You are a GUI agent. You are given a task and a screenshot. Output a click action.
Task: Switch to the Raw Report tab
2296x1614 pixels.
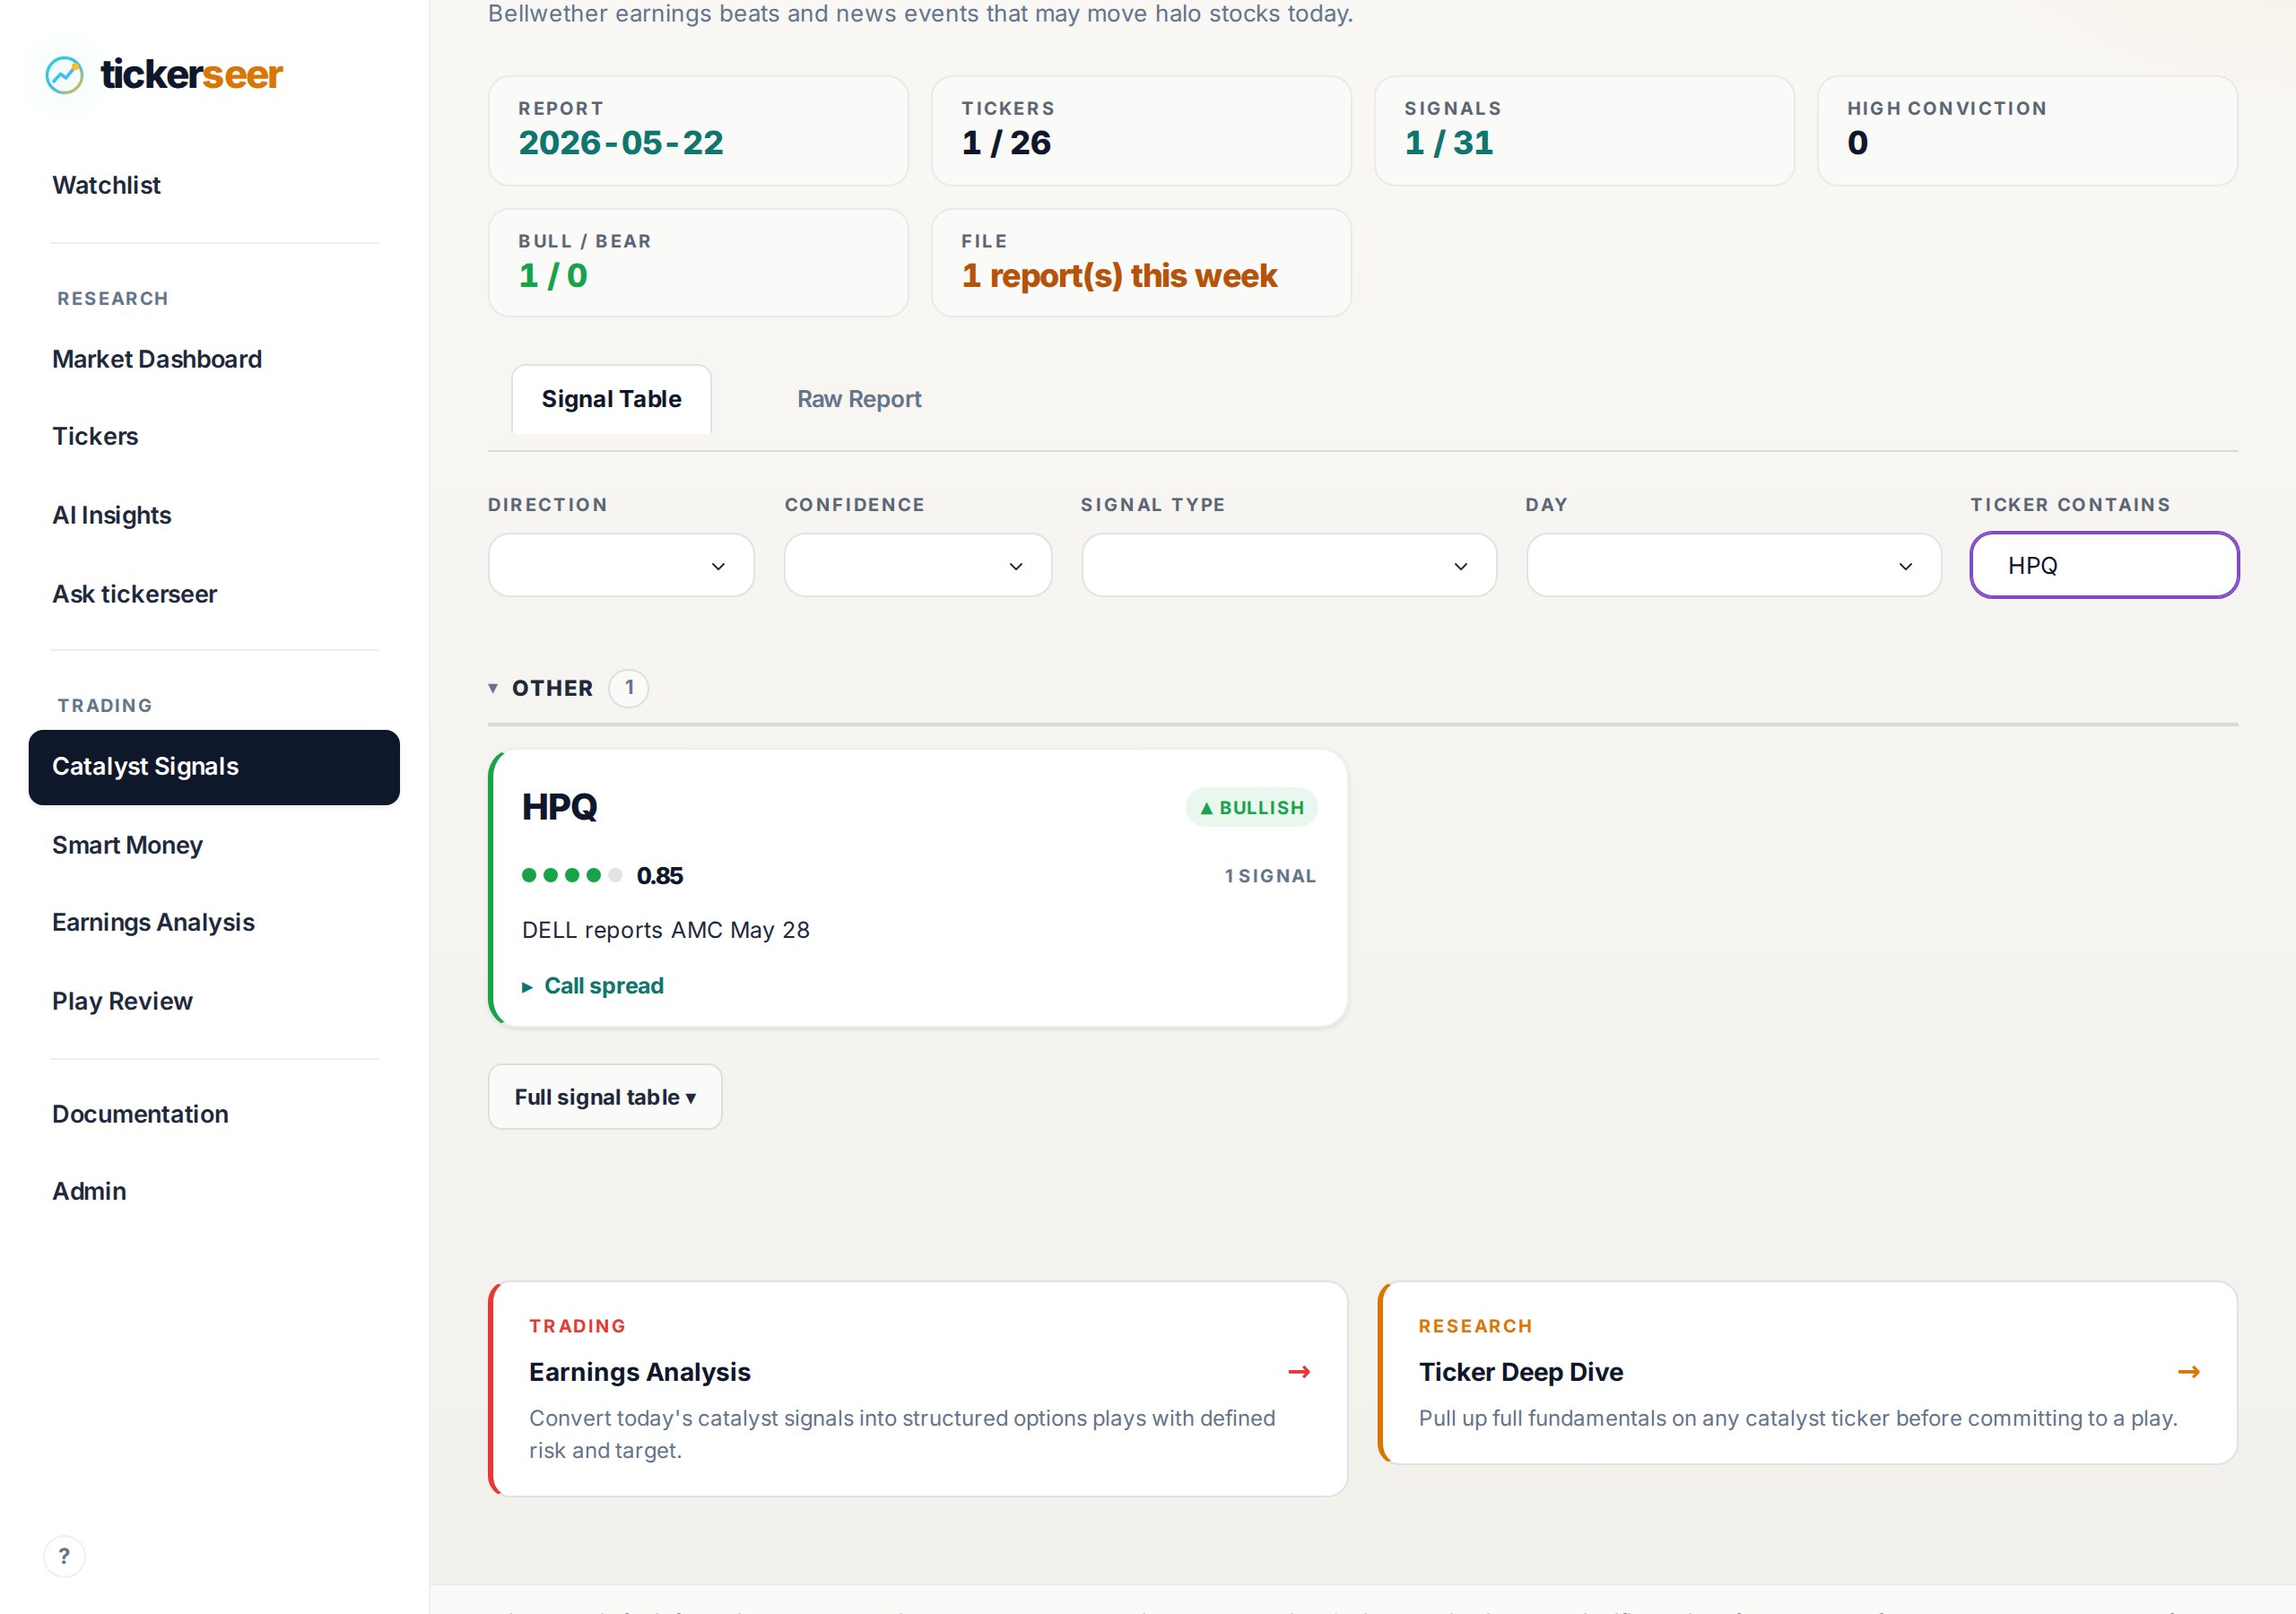click(859, 399)
